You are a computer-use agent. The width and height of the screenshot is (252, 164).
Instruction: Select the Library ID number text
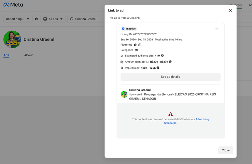coord(145,34)
